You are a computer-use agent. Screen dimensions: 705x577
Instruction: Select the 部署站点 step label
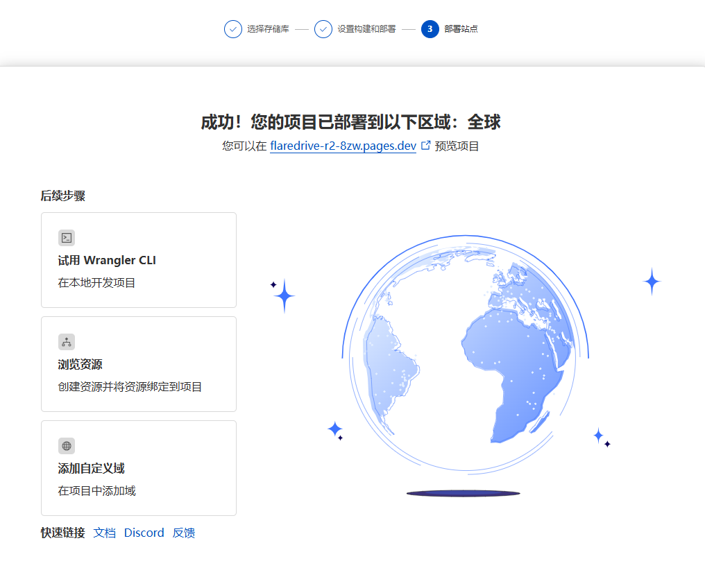461,29
